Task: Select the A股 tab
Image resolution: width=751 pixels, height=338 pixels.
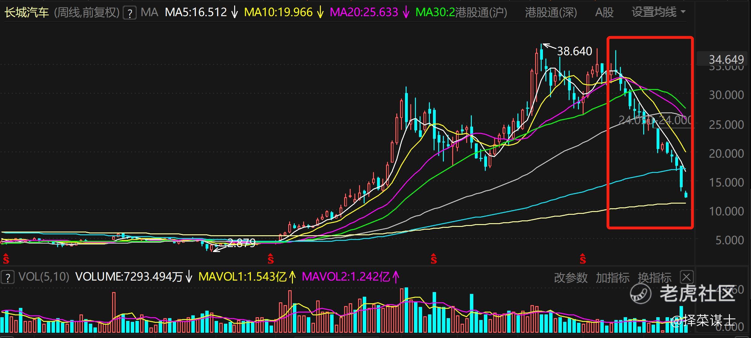Action: [x=604, y=12]
